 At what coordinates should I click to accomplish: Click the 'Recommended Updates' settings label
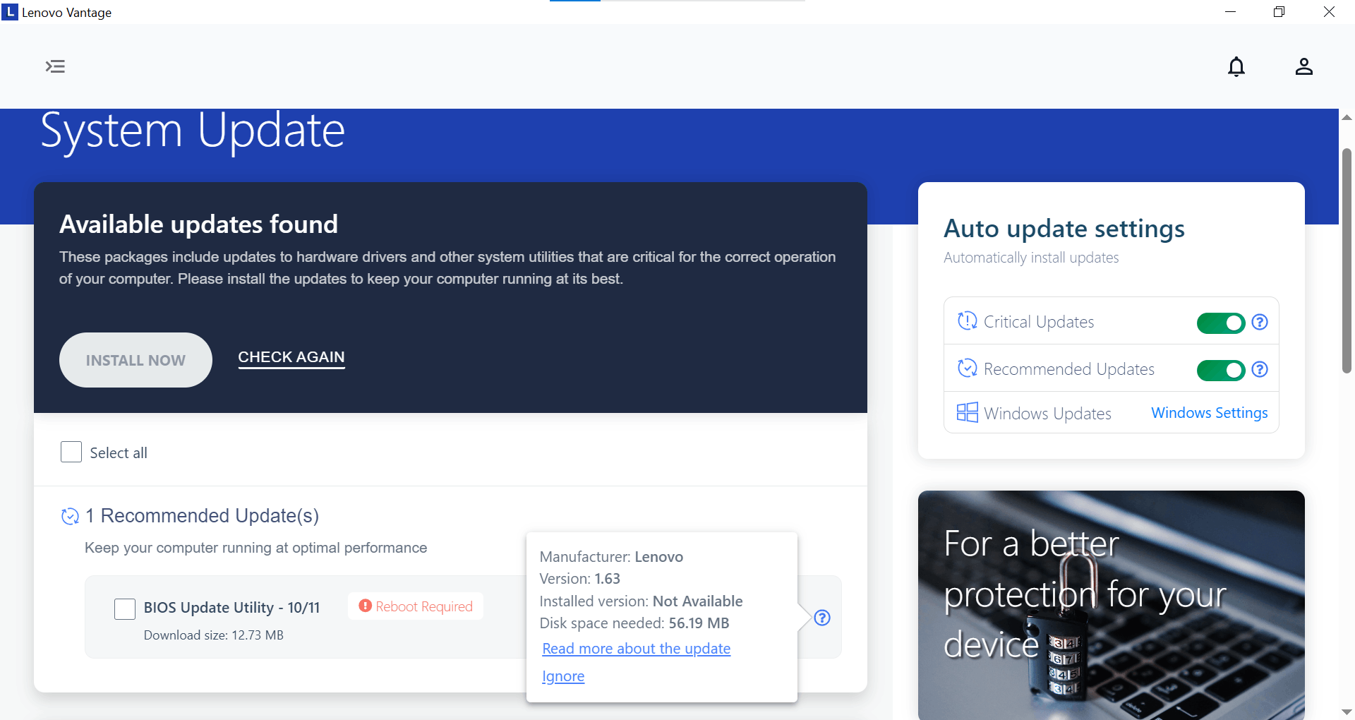pyautogui.click(x=1069, y=369)
